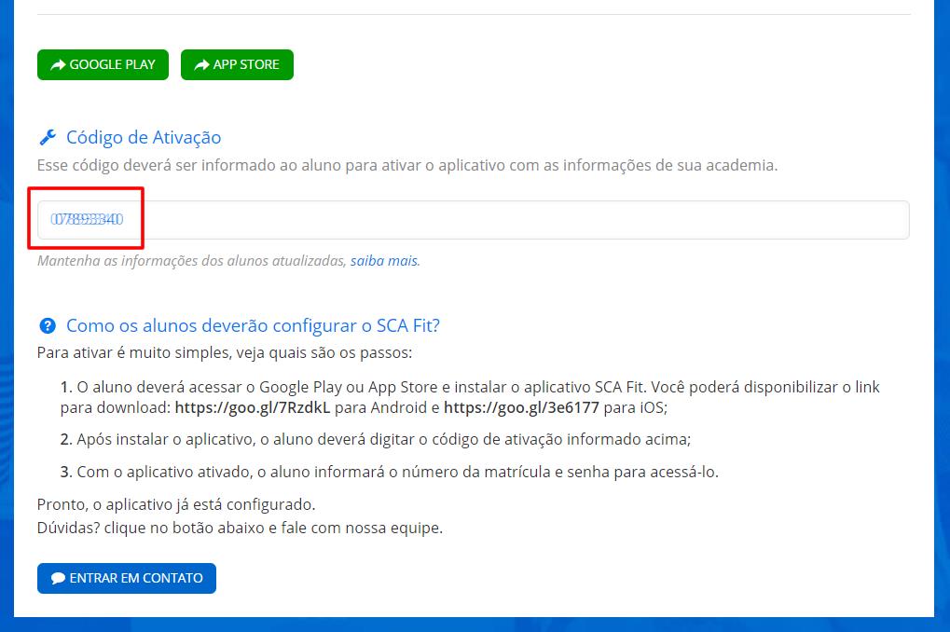Image resolution: width=950 pixels, height=632 pixels.
Task: Follow the 'saiba mais' link
Action: 385,261
